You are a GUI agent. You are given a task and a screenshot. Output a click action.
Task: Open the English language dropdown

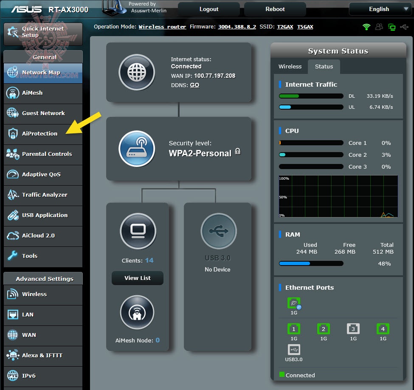[380, 9]
